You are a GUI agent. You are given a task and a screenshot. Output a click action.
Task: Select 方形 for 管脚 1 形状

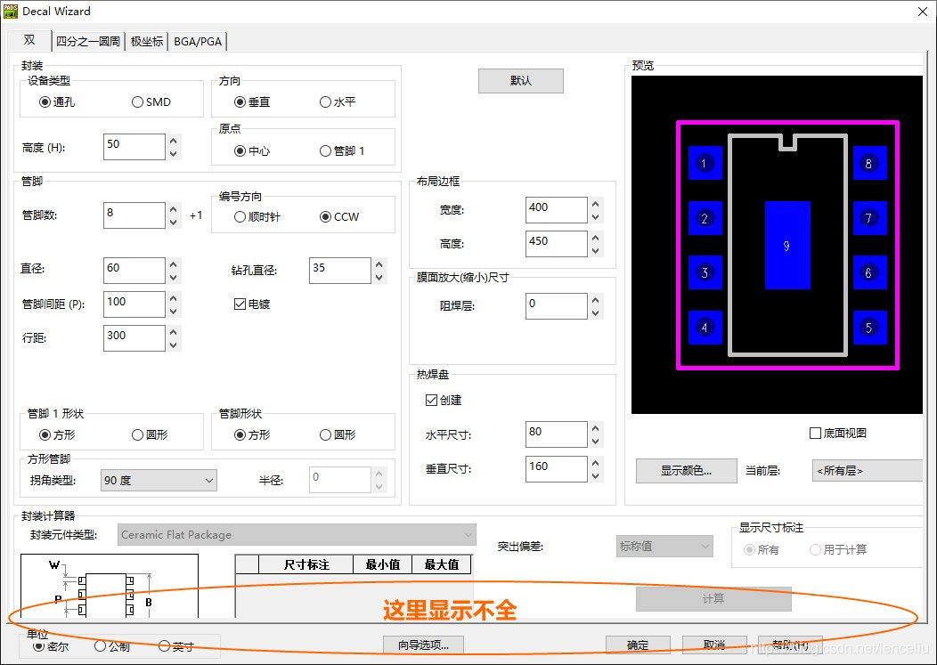point(45,435)
